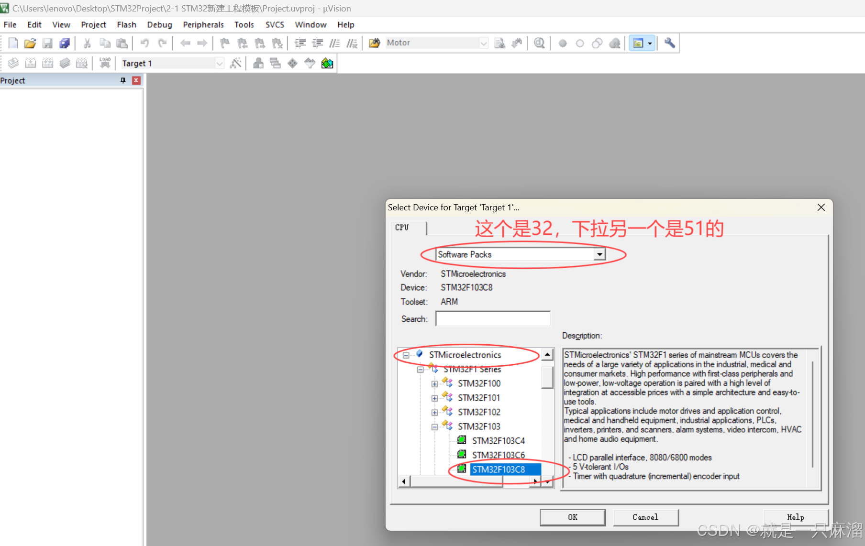Image resolution: width=865 pixels, height=546 pixels.
Task: Click device tree horizontal scroll-left arrow
Action: [x=404, y=481]
